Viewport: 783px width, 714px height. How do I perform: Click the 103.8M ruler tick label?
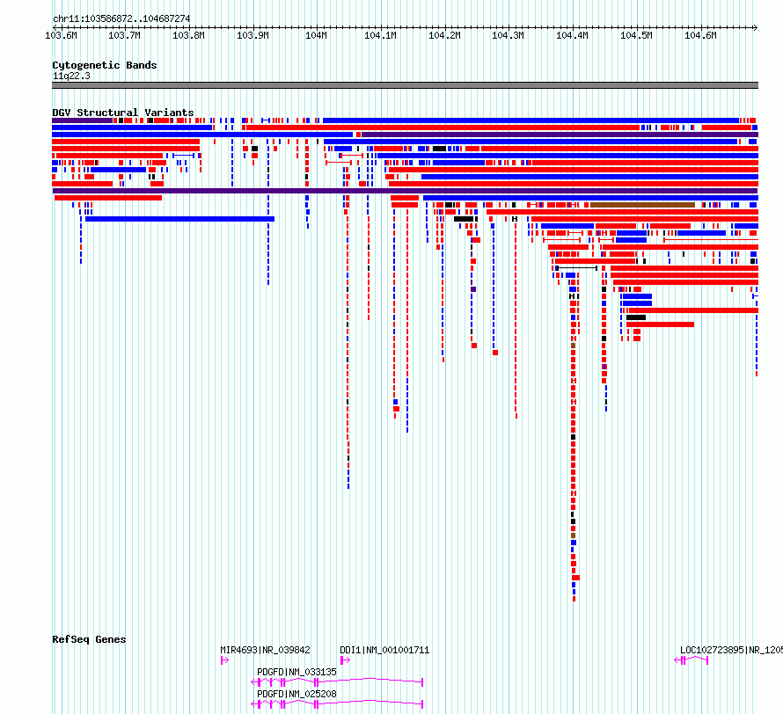[188, 35]
